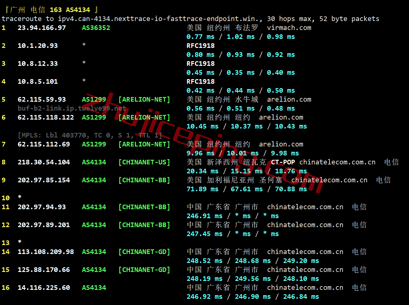Click the IP address 23.94.166.97
The height and width of the screenshot is (305, 409).
(x=41, y=28)
